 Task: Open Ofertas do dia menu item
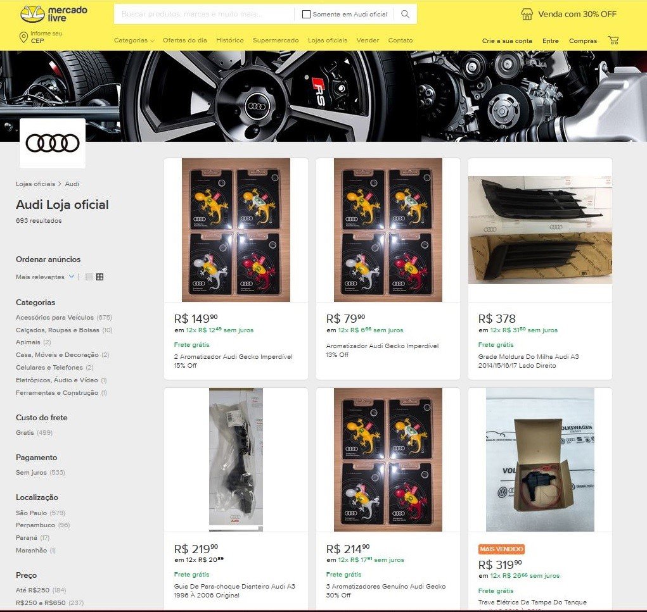pos(184,41)
